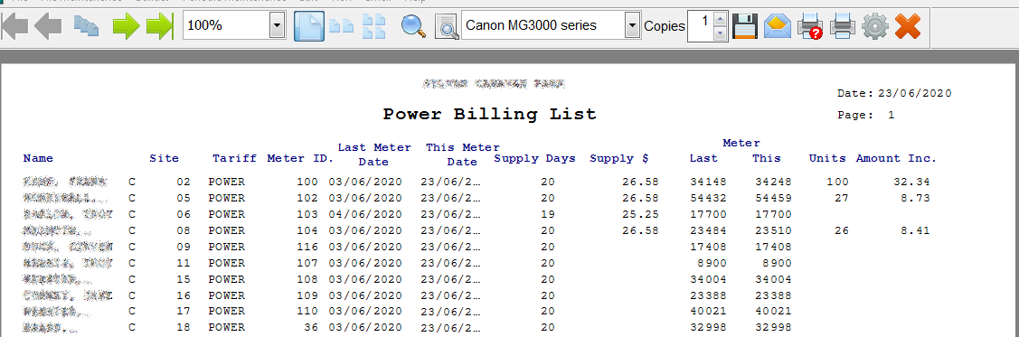
Task: Switch to four-page view
Action: (x=373, y=26)
